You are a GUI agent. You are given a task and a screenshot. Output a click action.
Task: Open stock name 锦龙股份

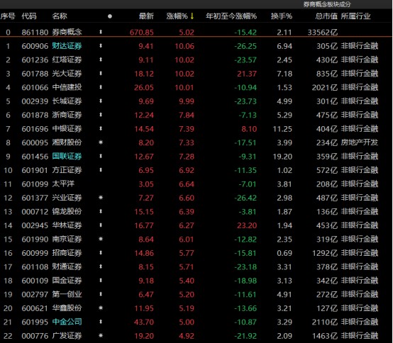(67, 211)
